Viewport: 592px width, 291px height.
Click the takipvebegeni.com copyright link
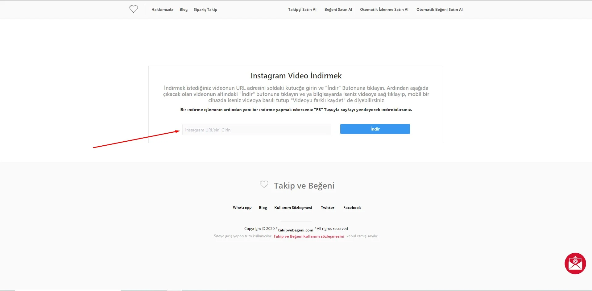pos(296,230)
